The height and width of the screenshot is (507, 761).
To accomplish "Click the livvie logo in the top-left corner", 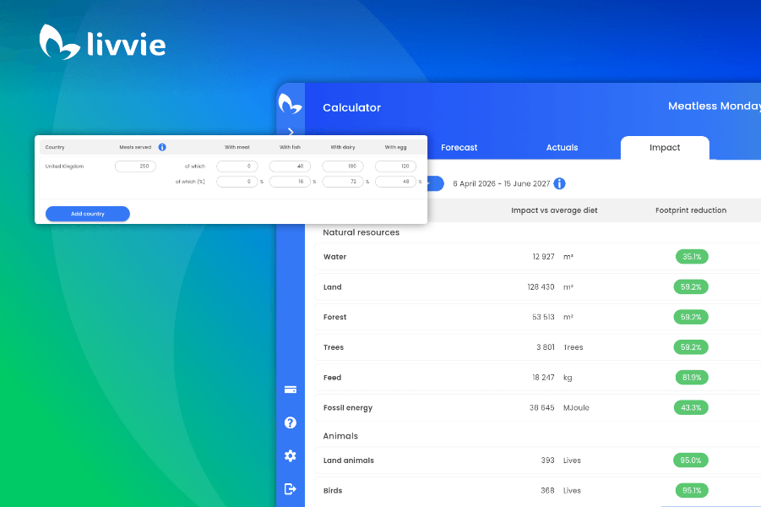I will (101, 41).
